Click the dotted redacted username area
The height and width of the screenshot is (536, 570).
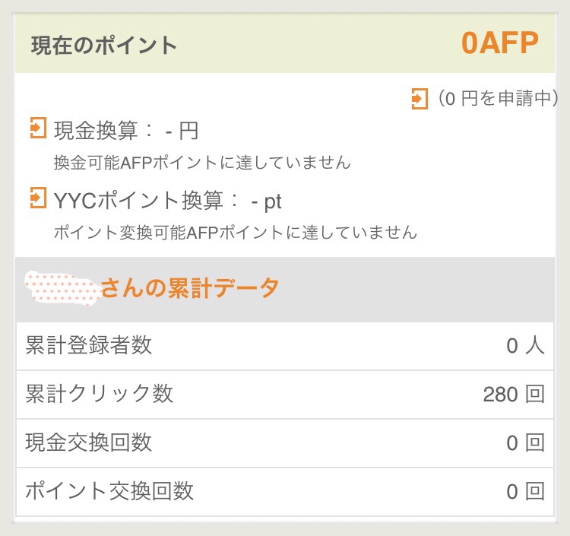pos(62,287)
